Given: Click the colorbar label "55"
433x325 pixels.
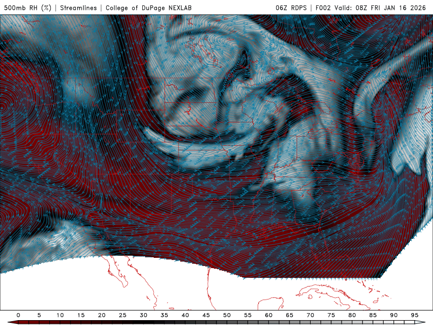Looking at the screenshot, I should 248,315.
